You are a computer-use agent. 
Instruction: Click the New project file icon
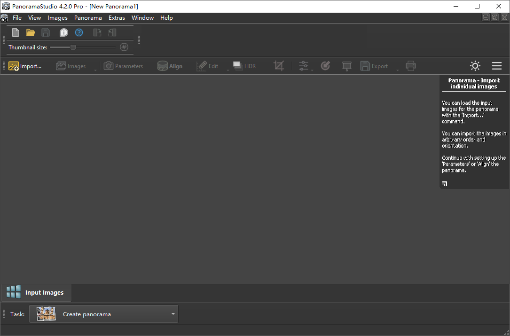click(x=16, y=32)
